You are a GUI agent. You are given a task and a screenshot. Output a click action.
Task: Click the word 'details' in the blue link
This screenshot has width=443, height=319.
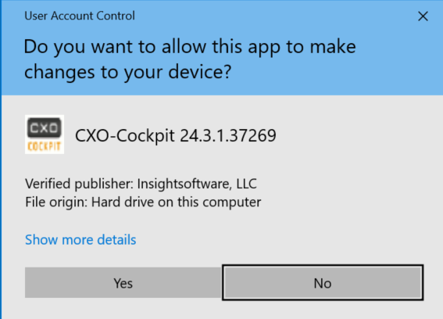pos(116,240)
